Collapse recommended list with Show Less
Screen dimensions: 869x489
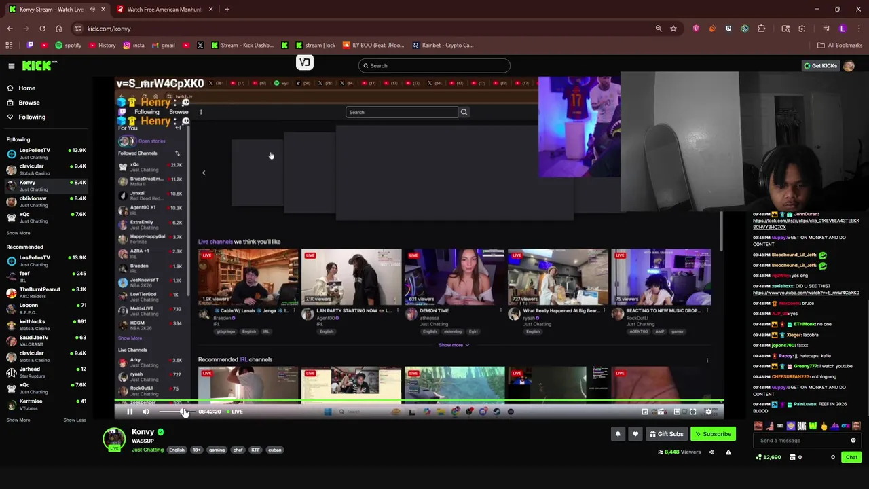75,420
